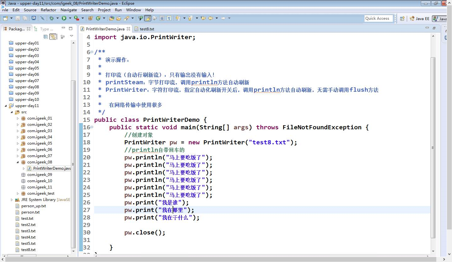The image size is (452, 262).
Task: Toggle Block Selection mode
Action: click(x=162, y=18)
